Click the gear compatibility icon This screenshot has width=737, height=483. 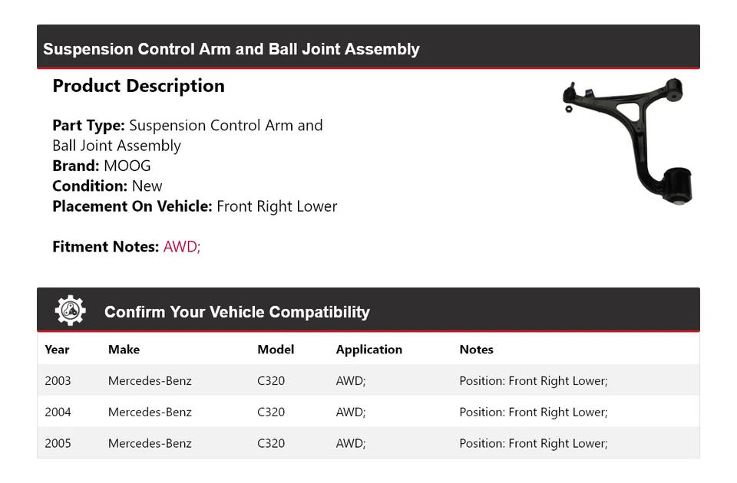tap(70, 310)
